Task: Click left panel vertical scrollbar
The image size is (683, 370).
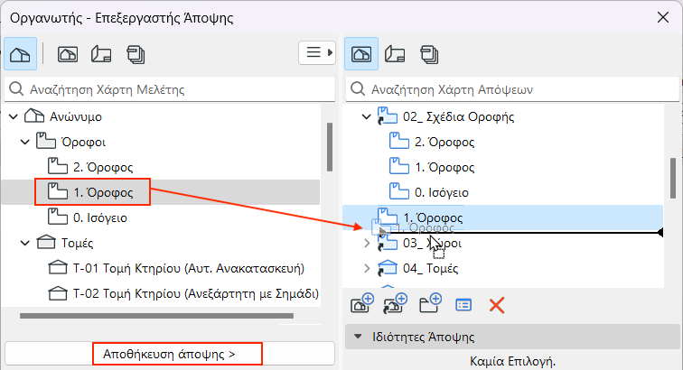Action: 330,147
